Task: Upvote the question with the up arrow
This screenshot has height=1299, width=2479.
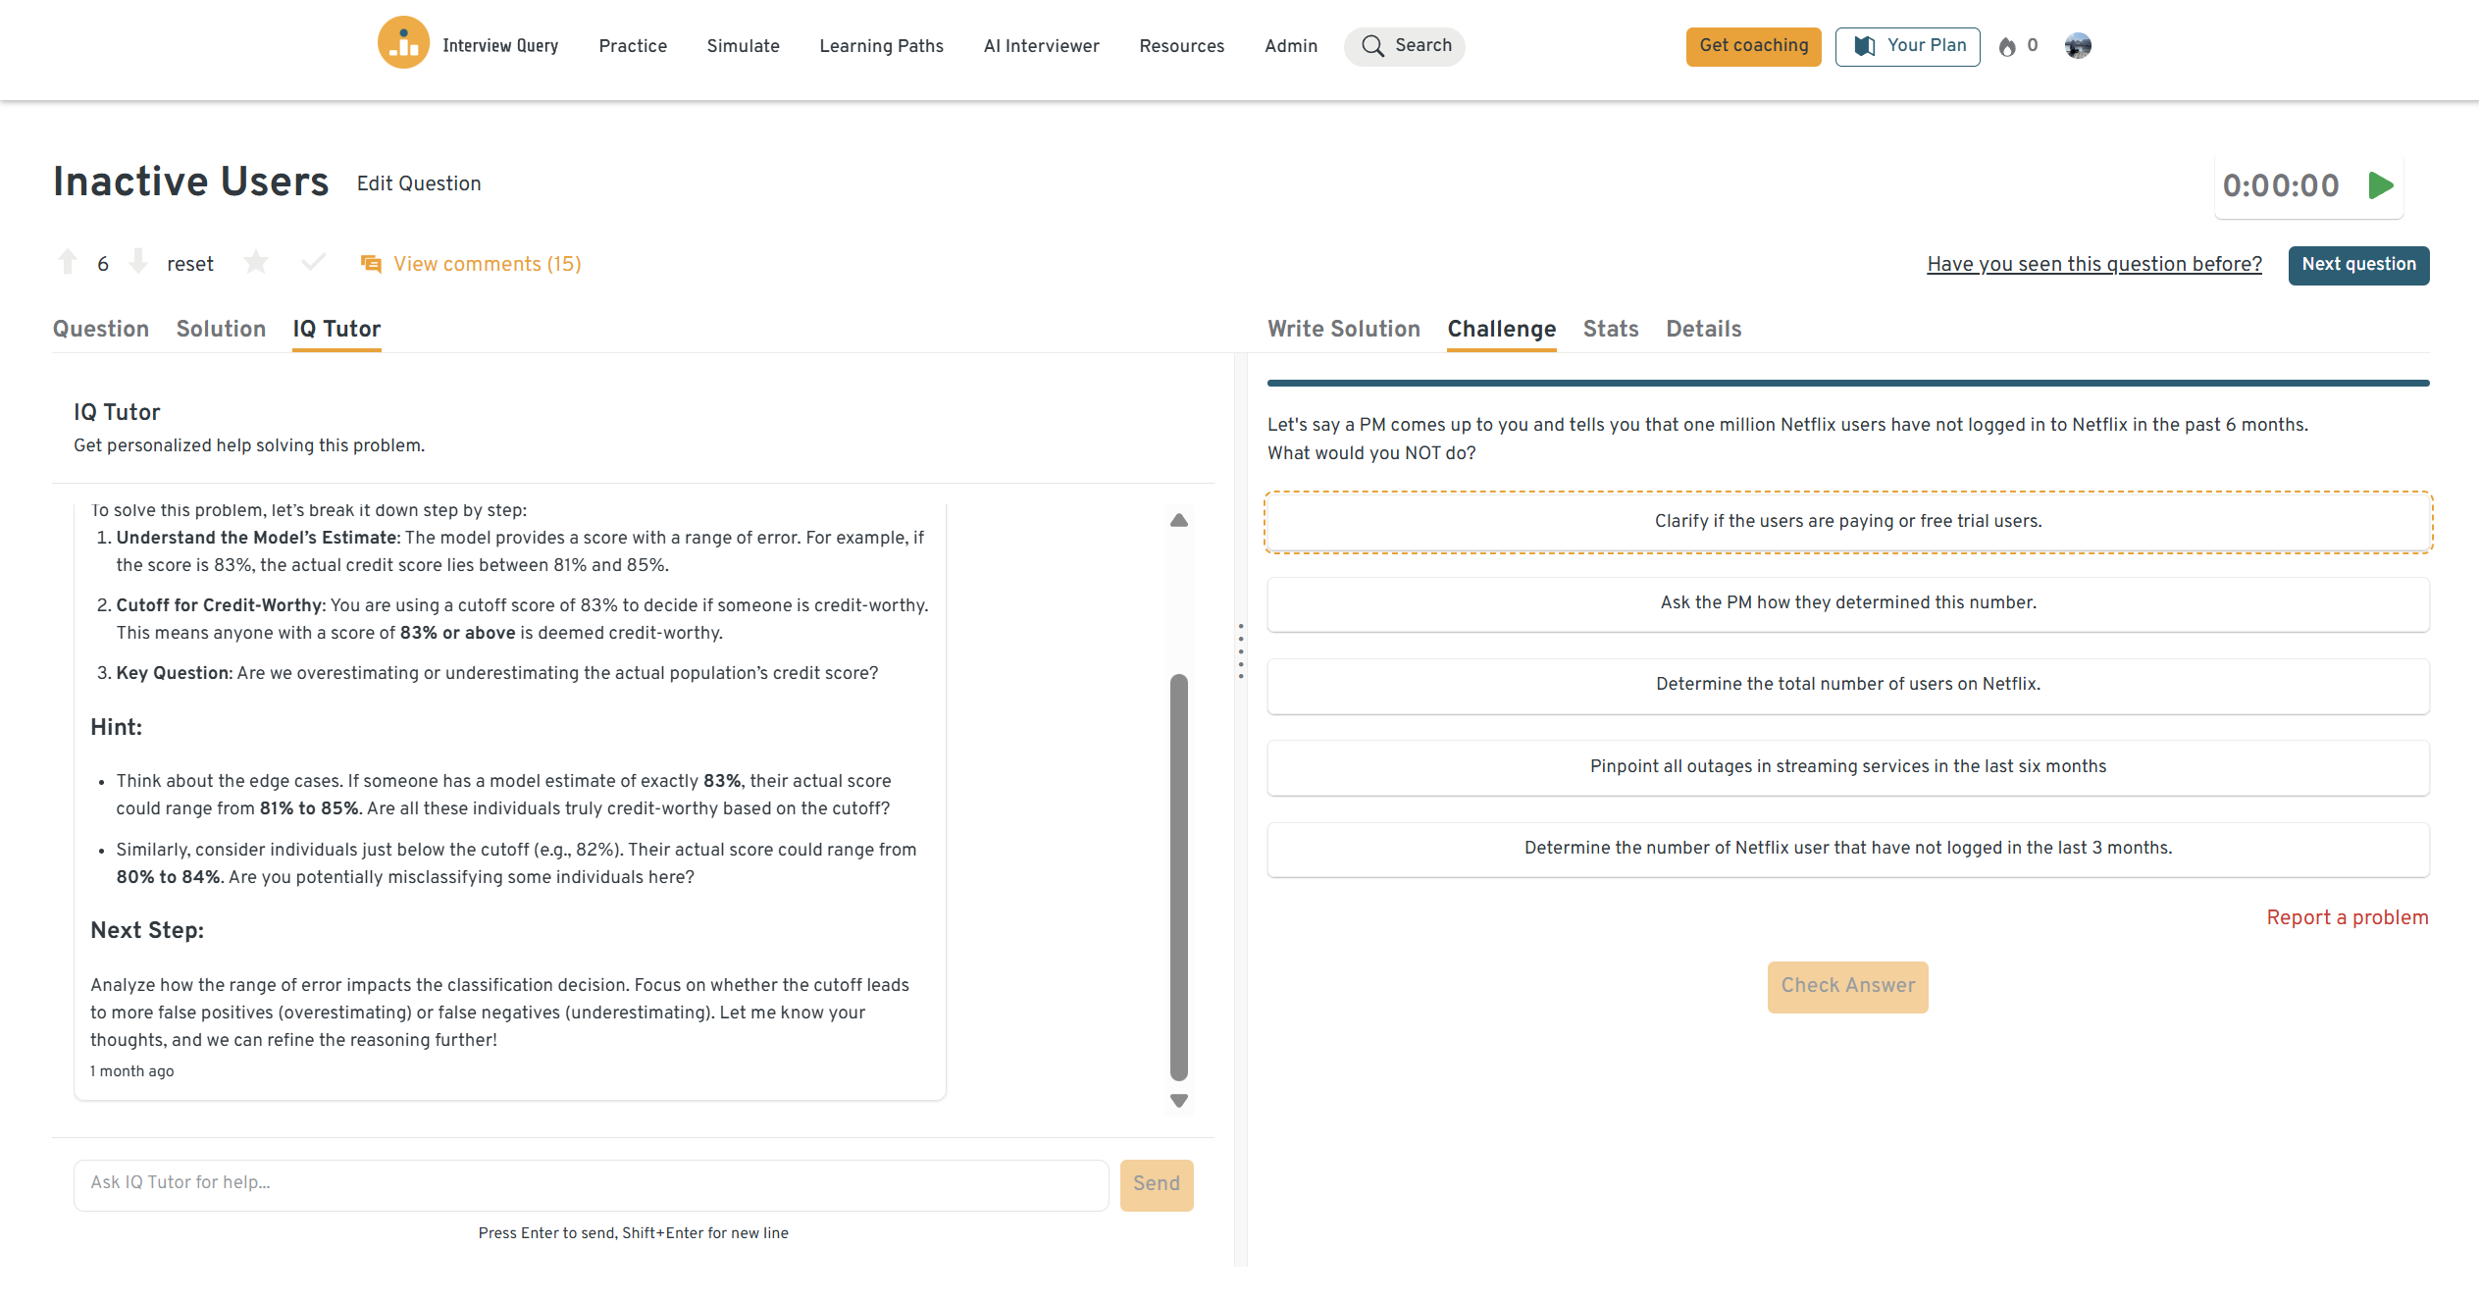Action: [x=68, y=262]
